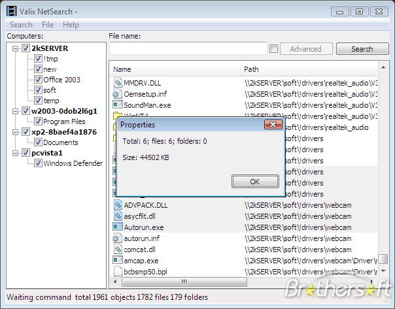The width and height of the screenshot is (395, 309).
Task: Click the Oemsetup.inf file icon
Action: [117, 94]
